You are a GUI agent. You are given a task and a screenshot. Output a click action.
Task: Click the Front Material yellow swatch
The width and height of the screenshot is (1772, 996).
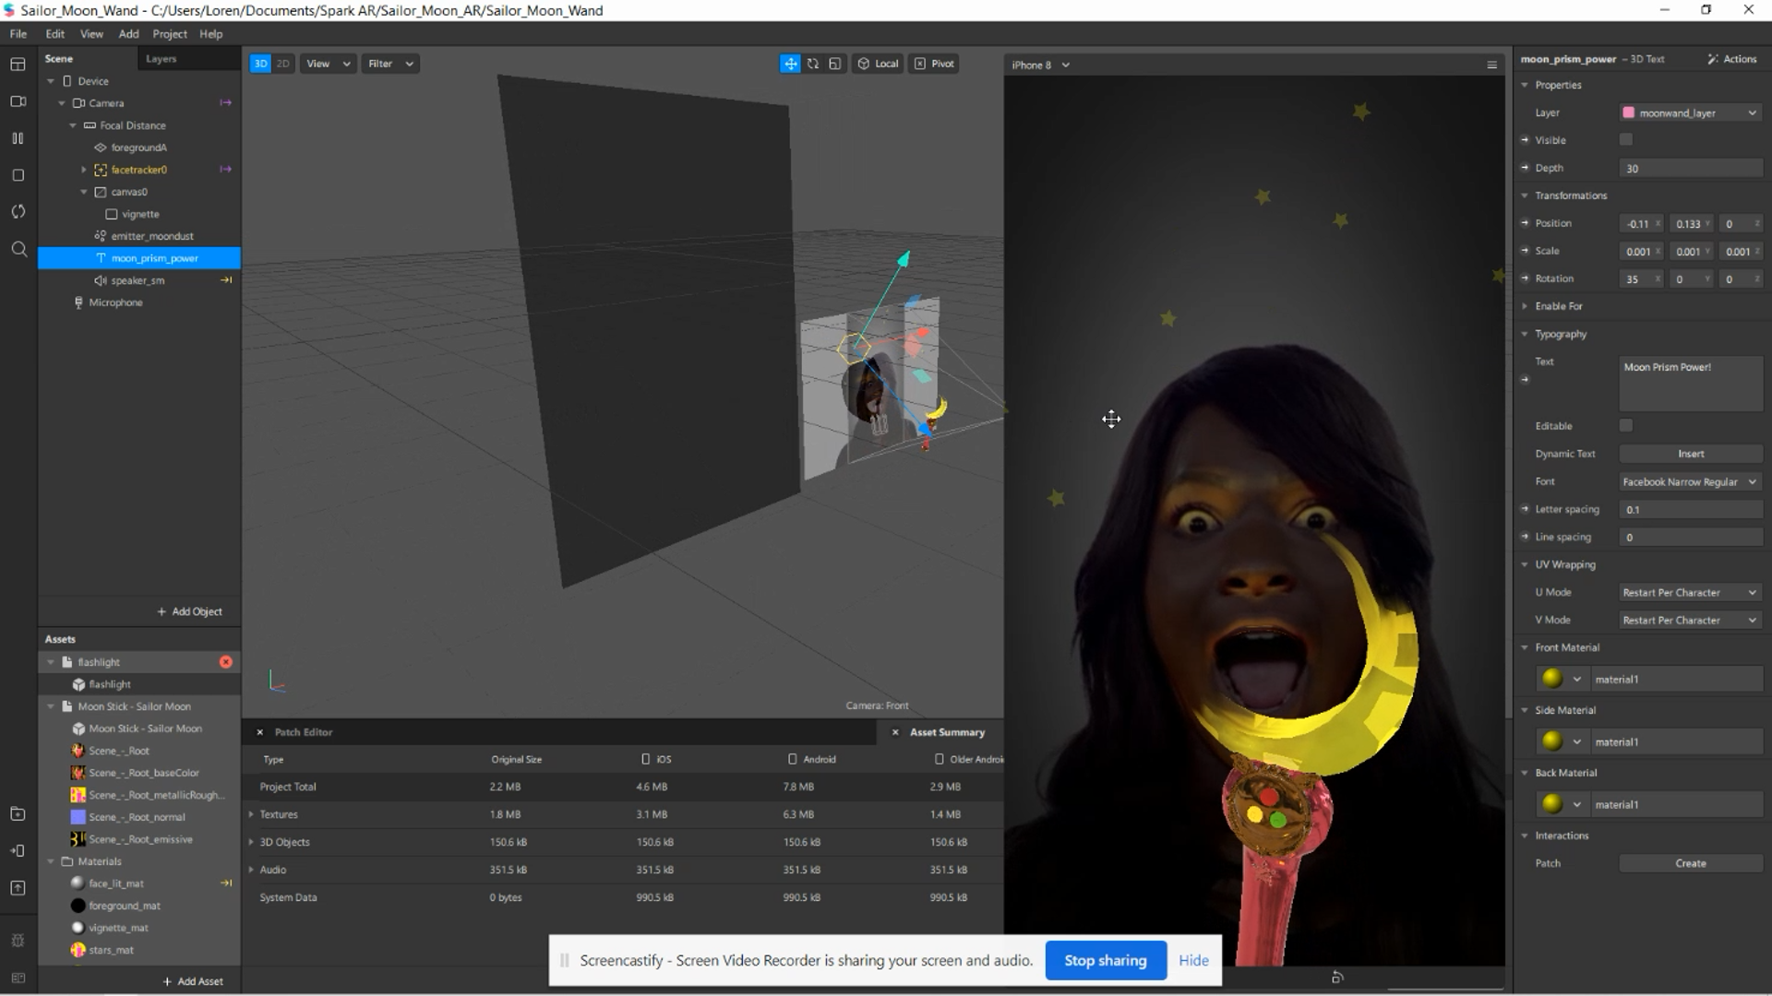click(1552, 679)
